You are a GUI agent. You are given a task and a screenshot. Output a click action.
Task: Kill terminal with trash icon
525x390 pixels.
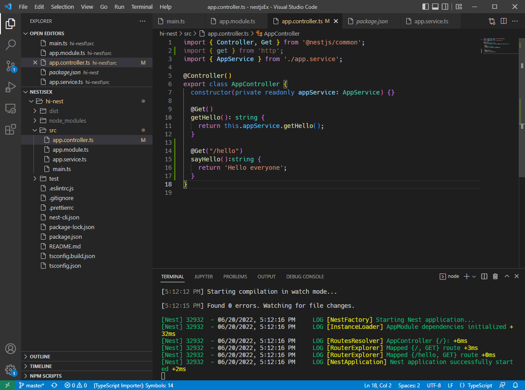click(x=496, y=277)
